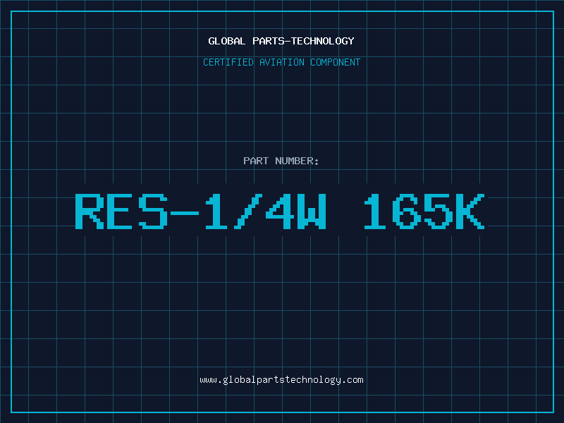The image size is (564, 423).
Task: Click the GLOBAL PARTS-TECHNOLOGY heading
Action: point(281,41)
